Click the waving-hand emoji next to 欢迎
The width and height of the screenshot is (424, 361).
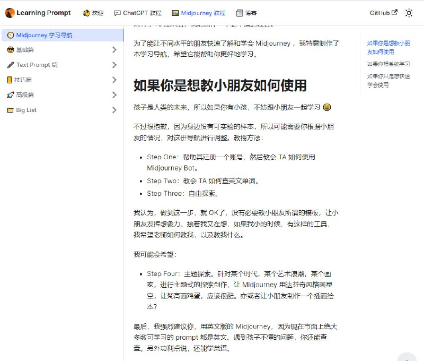(x=85, y=13)
